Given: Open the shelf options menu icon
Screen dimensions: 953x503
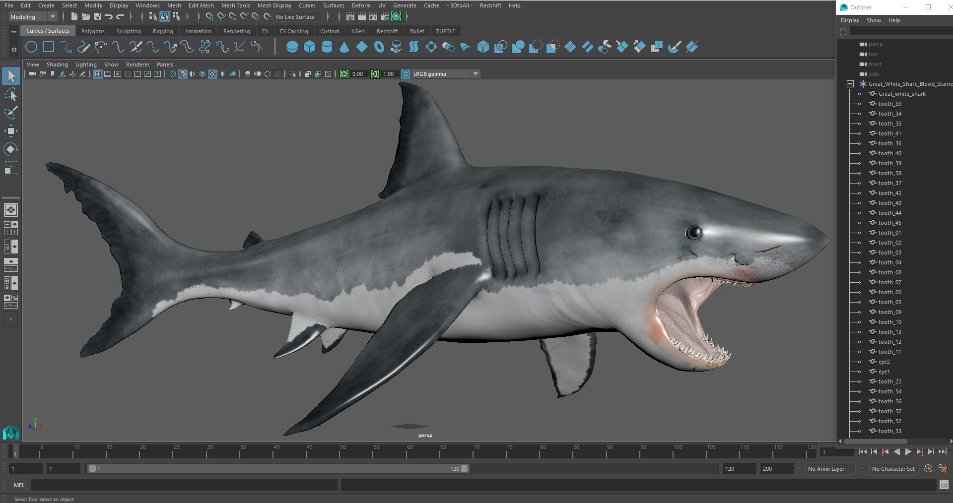Looking at the screenshot, I should pos(13,32).
